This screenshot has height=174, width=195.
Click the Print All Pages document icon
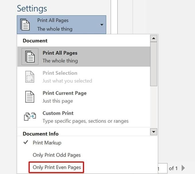[30, 57]
